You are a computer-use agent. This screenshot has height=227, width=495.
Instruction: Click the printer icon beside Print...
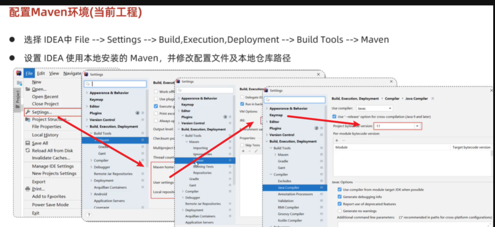pos(28,189)
